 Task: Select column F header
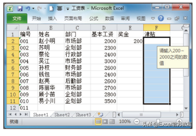[x=157, y=28]
